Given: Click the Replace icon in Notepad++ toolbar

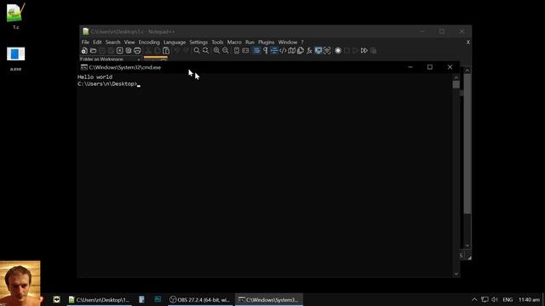Looking at the screenshot, I should click(x=206, y=51).
